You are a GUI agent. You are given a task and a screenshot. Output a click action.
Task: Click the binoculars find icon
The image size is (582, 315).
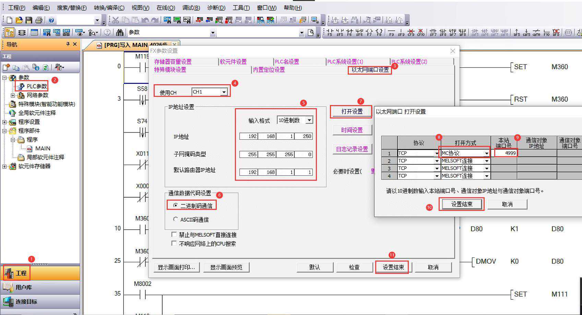click(x=120, y=33)
